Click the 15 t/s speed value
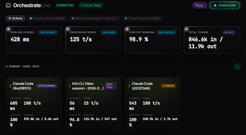246x135 pixels. tap(91, 103)
